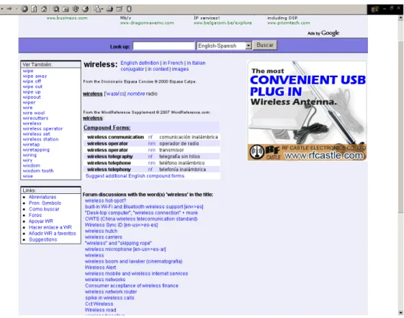This screenshot has width=404, height=318.
Task: Go to the Home page icon
Action: click(44, 9)
